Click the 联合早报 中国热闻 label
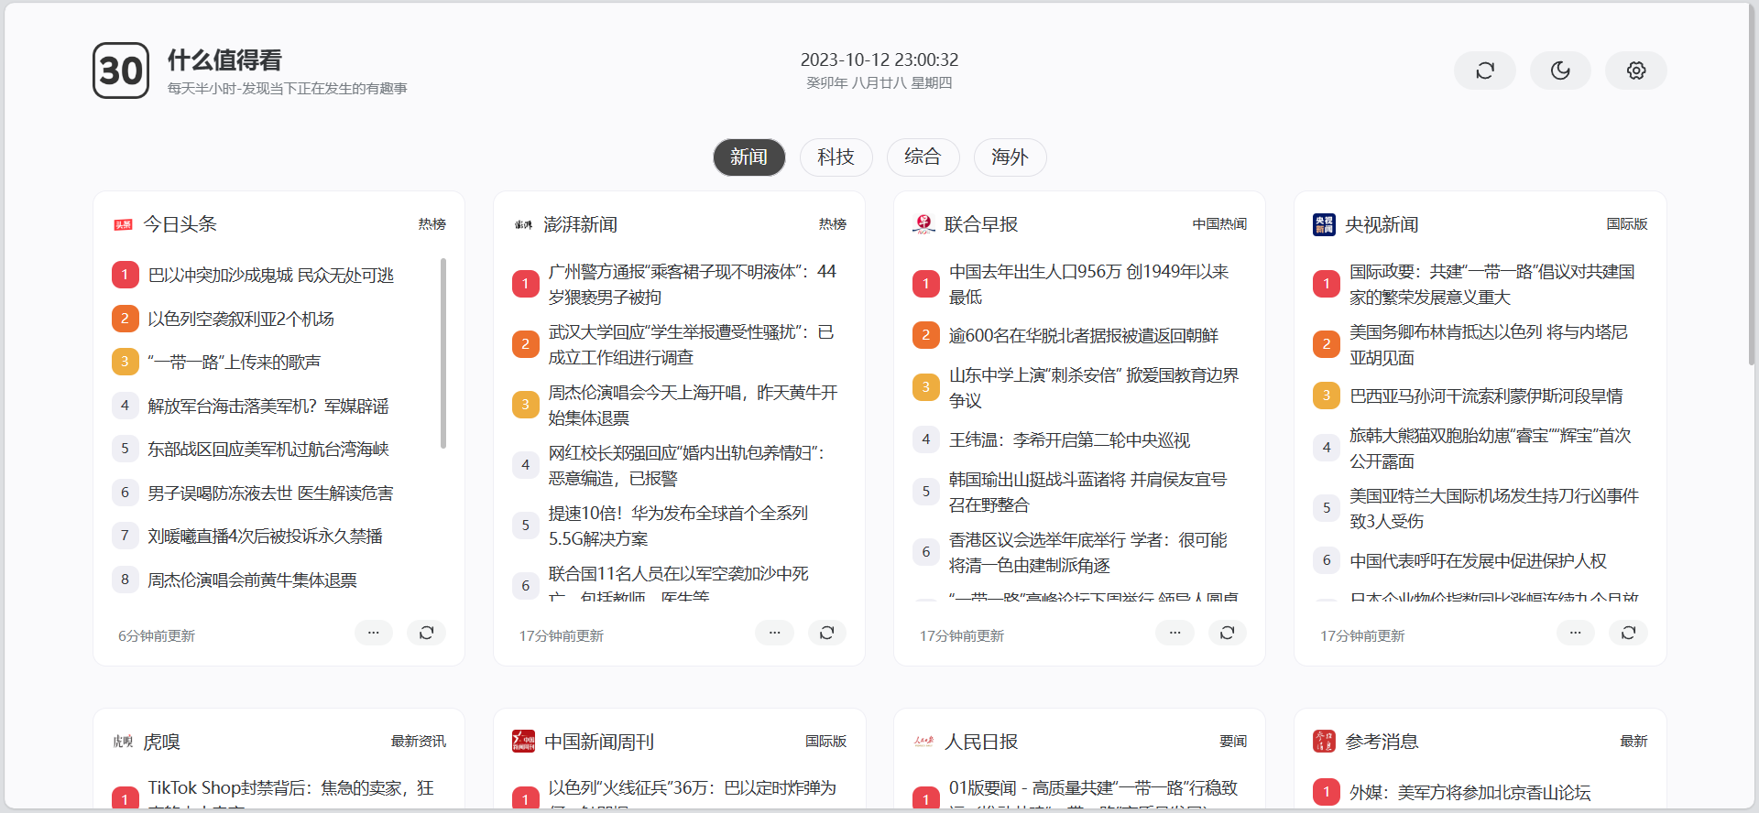 pyautogui.click(x=1218, y=224)
